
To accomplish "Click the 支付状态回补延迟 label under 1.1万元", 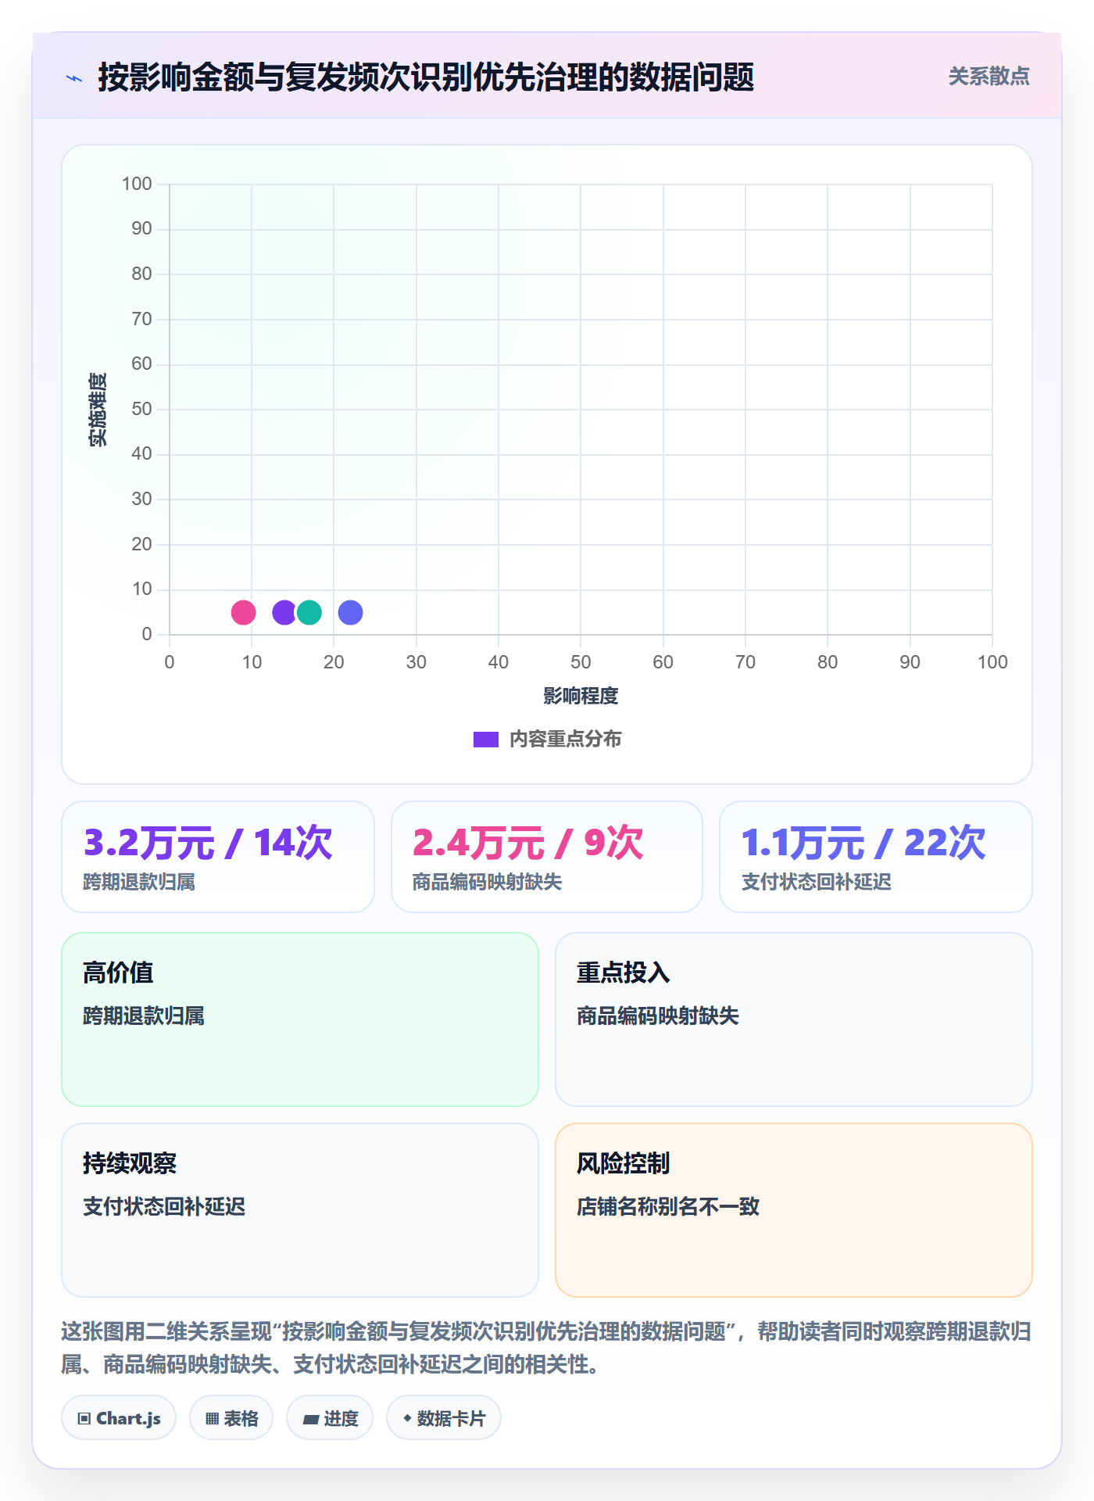I will click(x=817, y=883).
